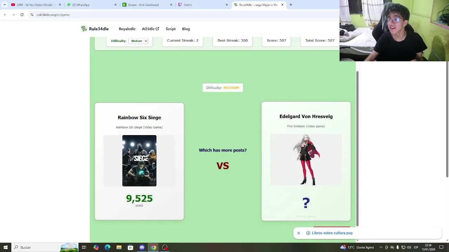Click the 9,525 posts count
This screenshot has height=252, width=449.
139,198
